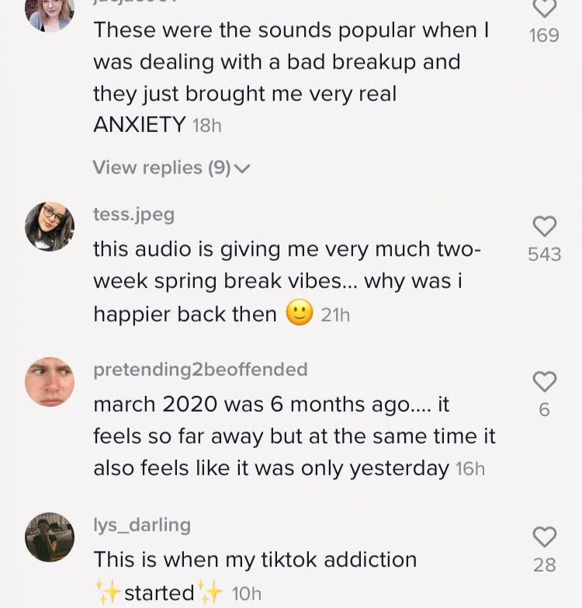Viewport: 582px width, 608px height.
Task: Tap the heart on pretending2beoffended's comment
Action: pos(545,381)
